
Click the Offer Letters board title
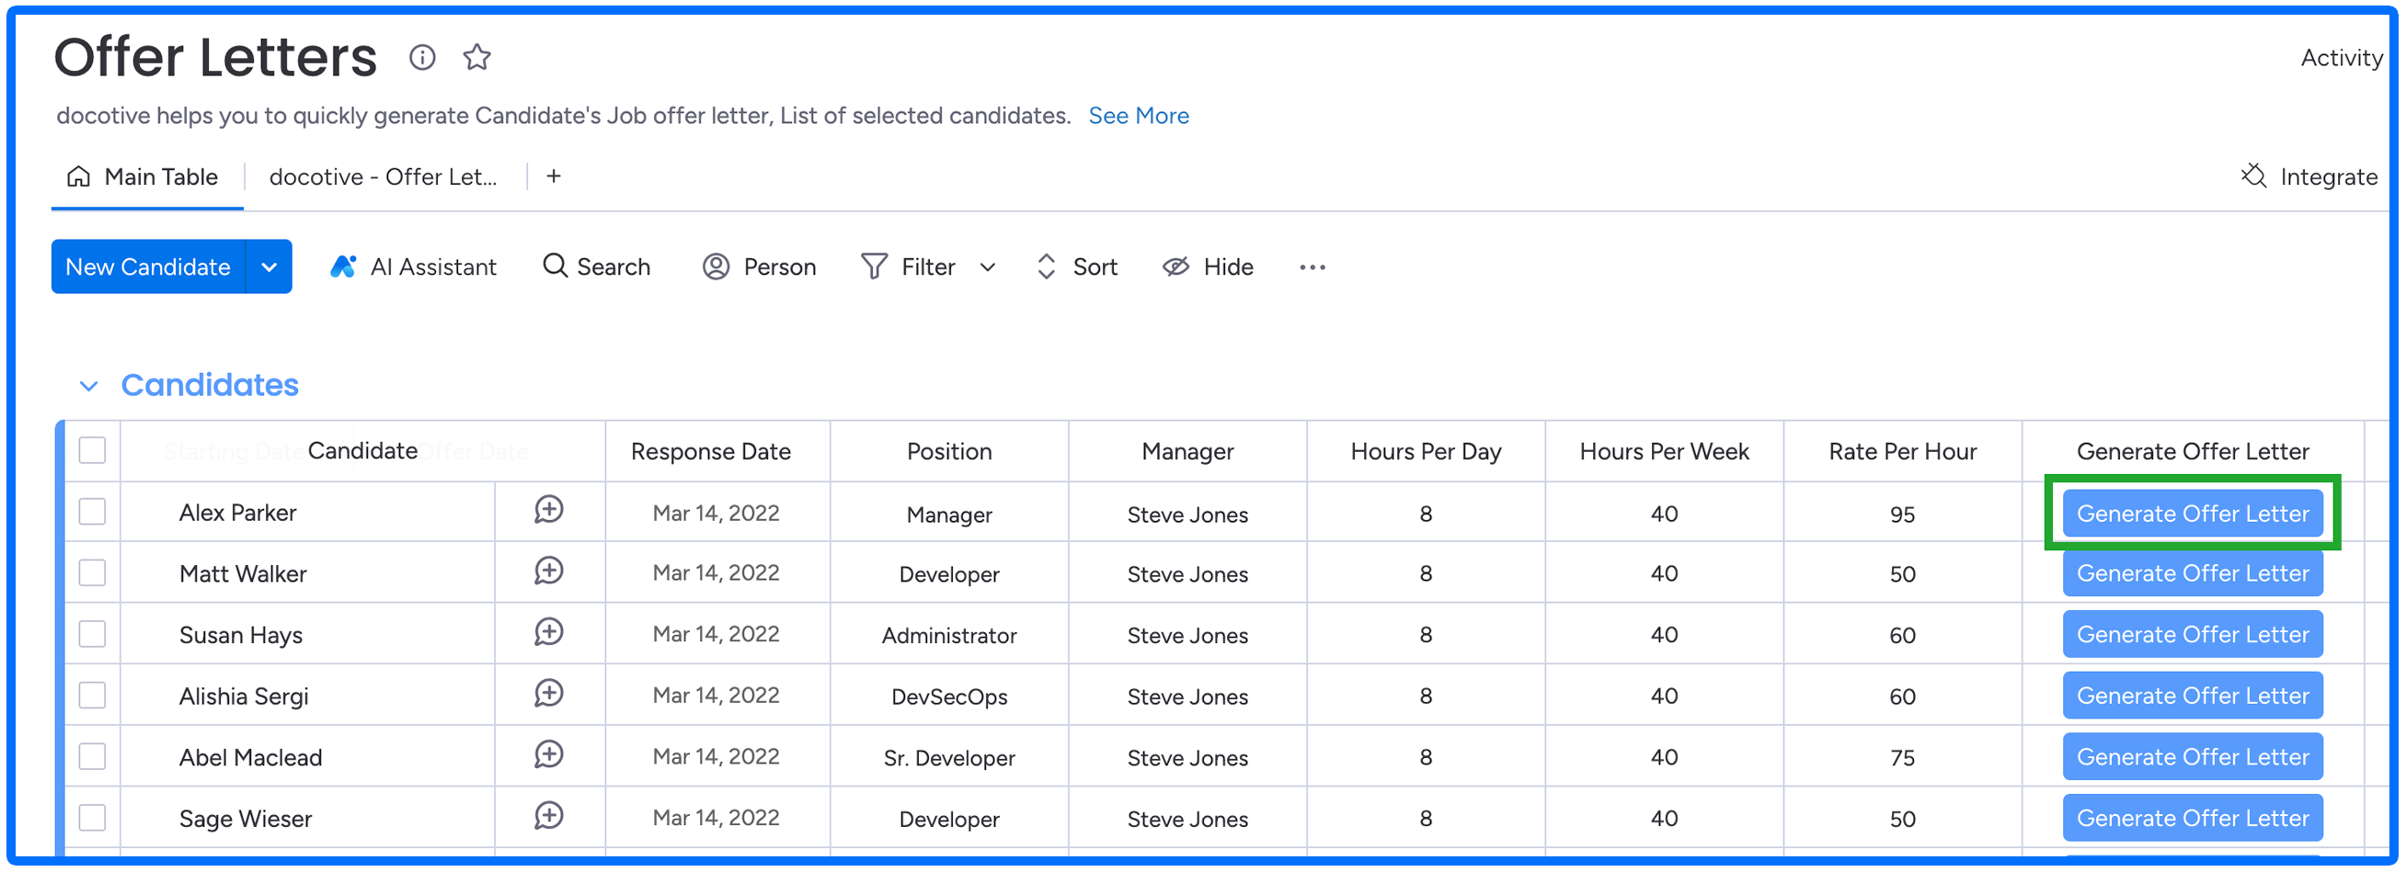tap(215, 57)
